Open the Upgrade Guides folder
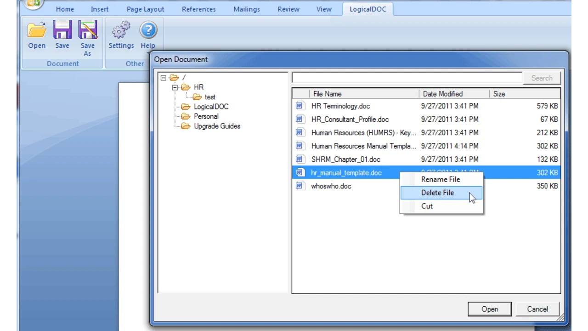Screen dimensions: 588x331 click(x=217, y=126)
